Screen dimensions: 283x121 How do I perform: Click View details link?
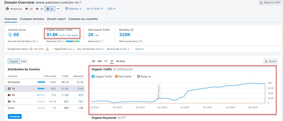point(72,35)
